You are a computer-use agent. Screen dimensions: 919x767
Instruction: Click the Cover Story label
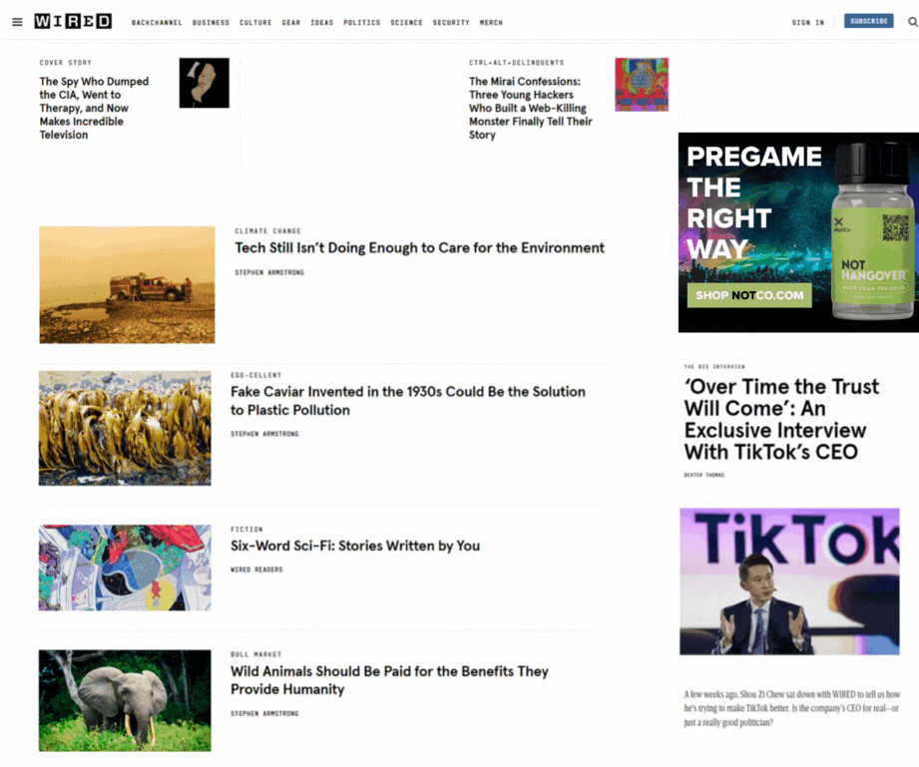coord(66,63)
